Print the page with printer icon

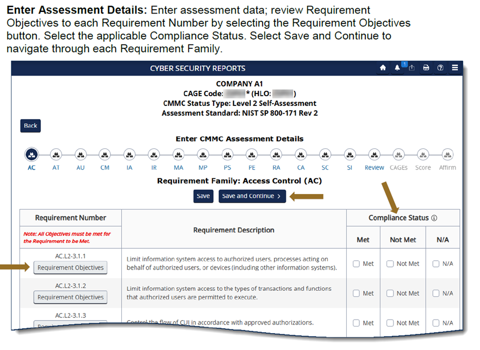(x=426, y=67)
